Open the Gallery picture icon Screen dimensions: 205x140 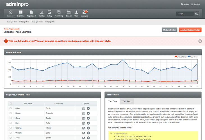click(49, 12)
